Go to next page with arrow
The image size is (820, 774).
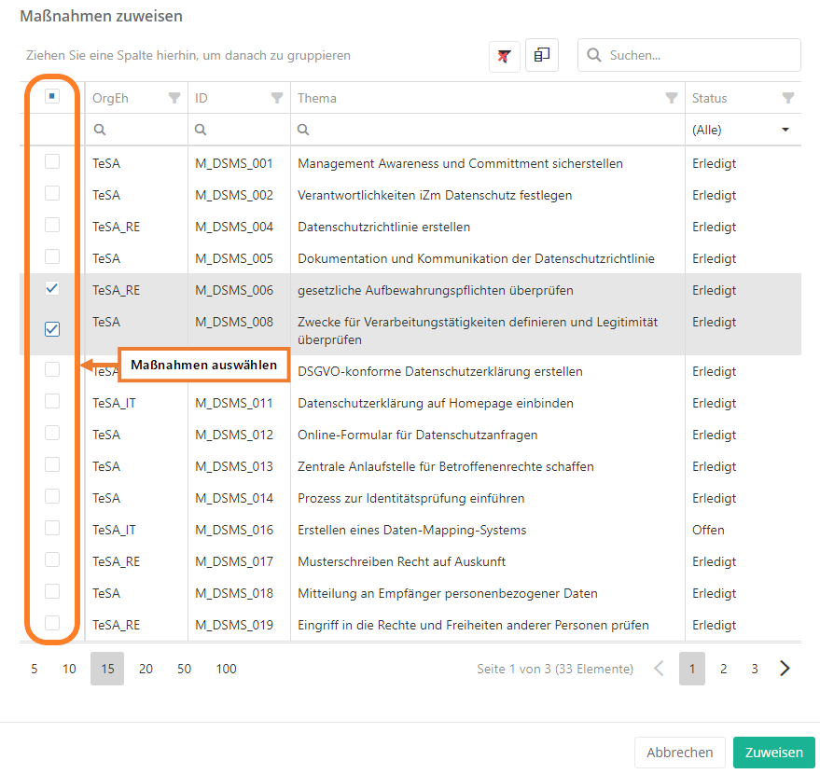pos(785,669)
